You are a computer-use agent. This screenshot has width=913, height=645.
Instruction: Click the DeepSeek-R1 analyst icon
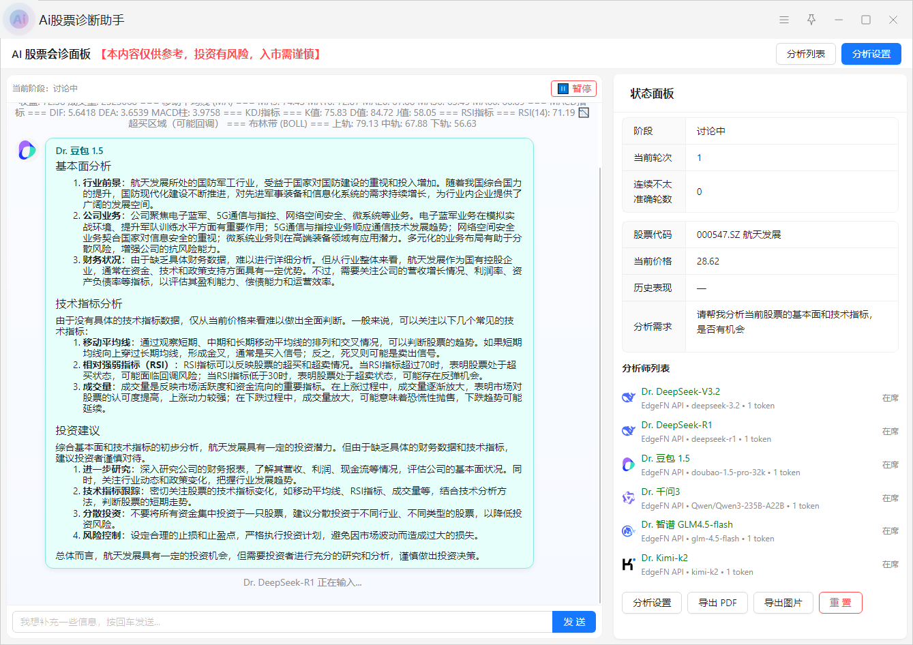pos(629,431)
